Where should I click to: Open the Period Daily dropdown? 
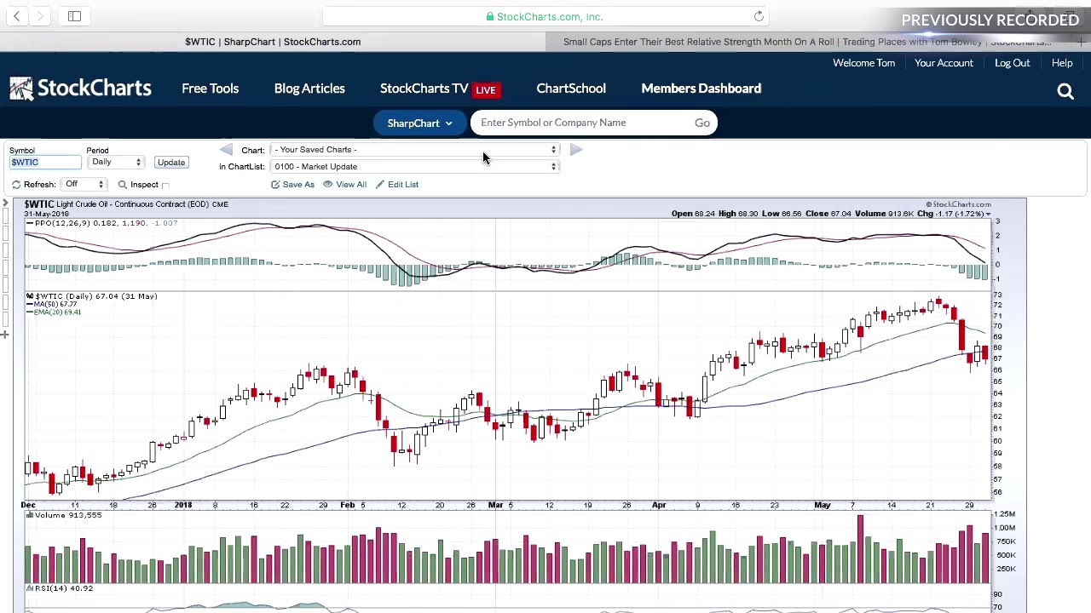[115, 162]
